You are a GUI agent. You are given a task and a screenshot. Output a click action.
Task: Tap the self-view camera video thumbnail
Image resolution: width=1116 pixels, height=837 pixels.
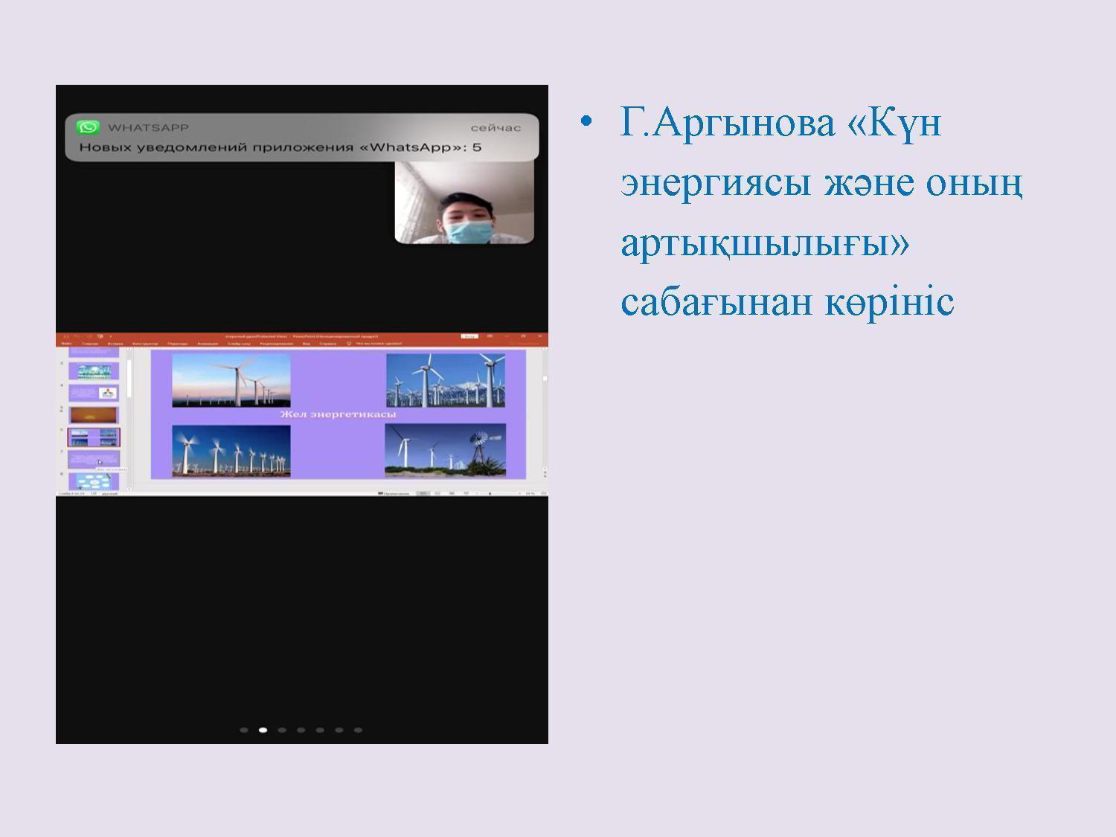click(464, 203)
